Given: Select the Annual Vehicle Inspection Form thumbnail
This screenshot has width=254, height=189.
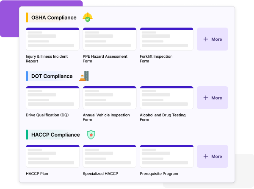Looking at the screenshot, I should point(110,98).
